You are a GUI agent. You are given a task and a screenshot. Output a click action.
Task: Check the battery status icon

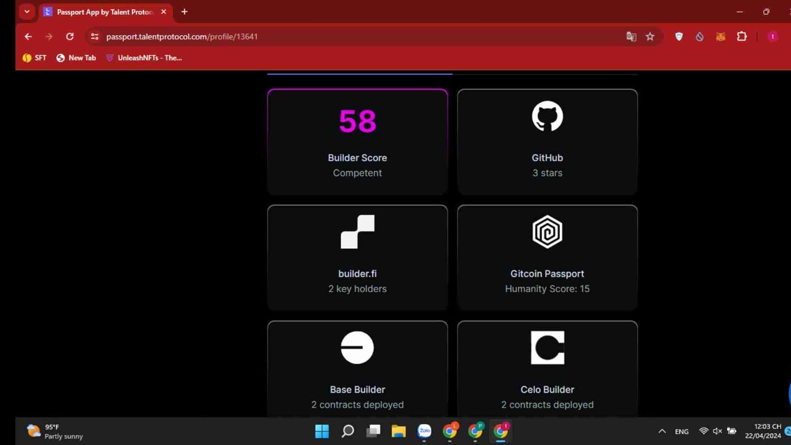coord(732,431)
